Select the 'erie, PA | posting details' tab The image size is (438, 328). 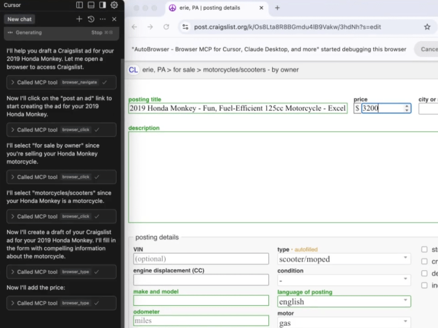tap(217, 8)
